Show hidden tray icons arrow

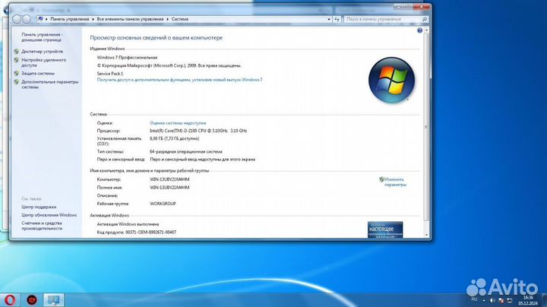tap(484, 300)
